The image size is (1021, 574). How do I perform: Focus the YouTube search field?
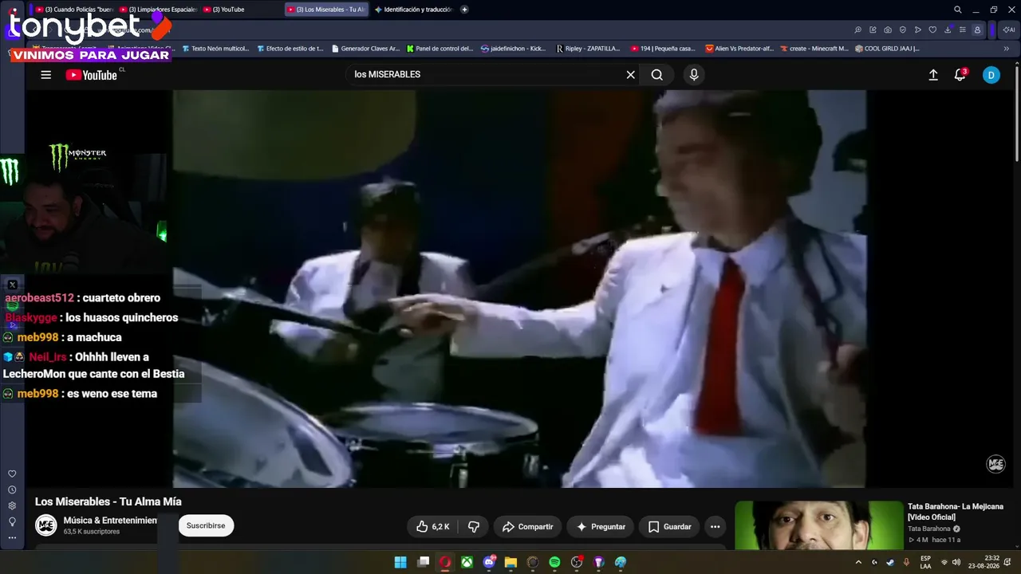pos(487,75)
